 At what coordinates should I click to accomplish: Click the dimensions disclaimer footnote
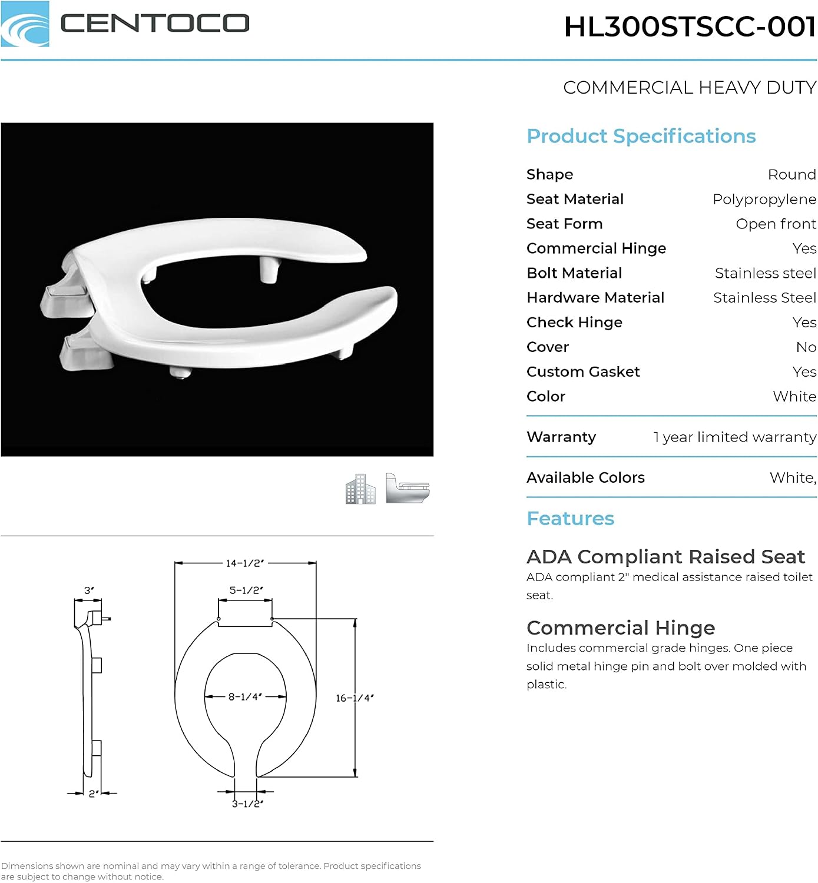pyautogui.click(x=211, y=871)
